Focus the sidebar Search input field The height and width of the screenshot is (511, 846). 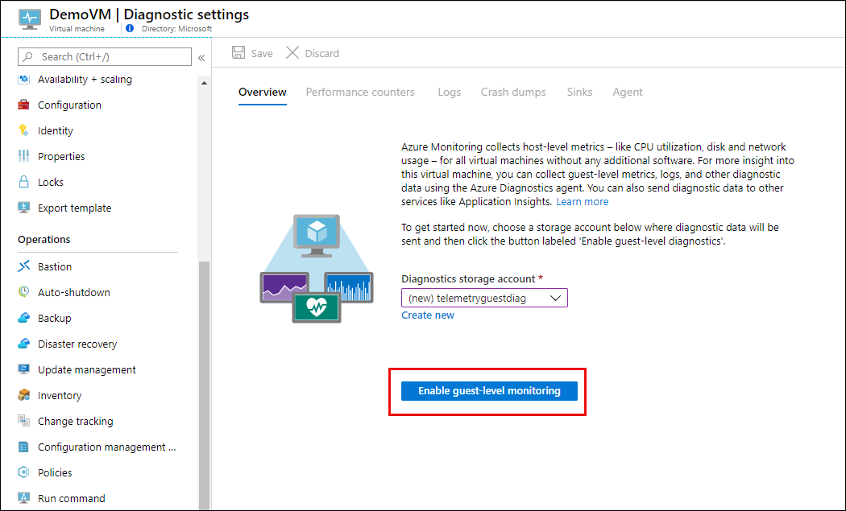(109, 56)
